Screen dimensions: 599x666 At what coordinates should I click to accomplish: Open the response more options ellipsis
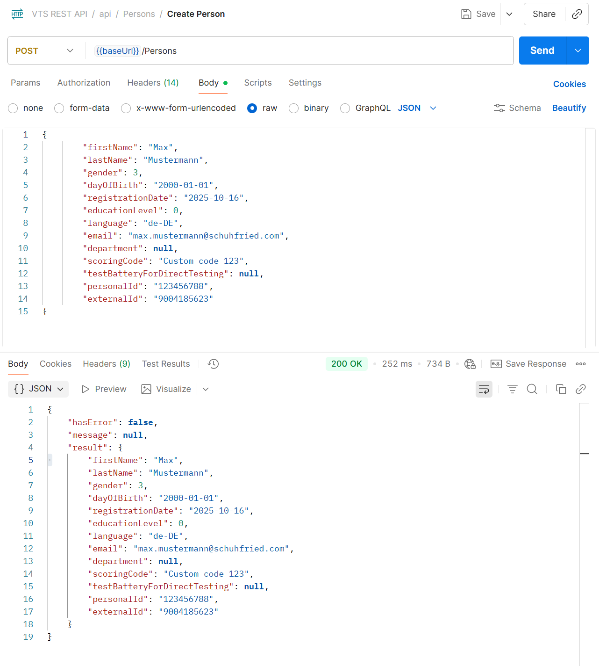[x=581, y=364]
